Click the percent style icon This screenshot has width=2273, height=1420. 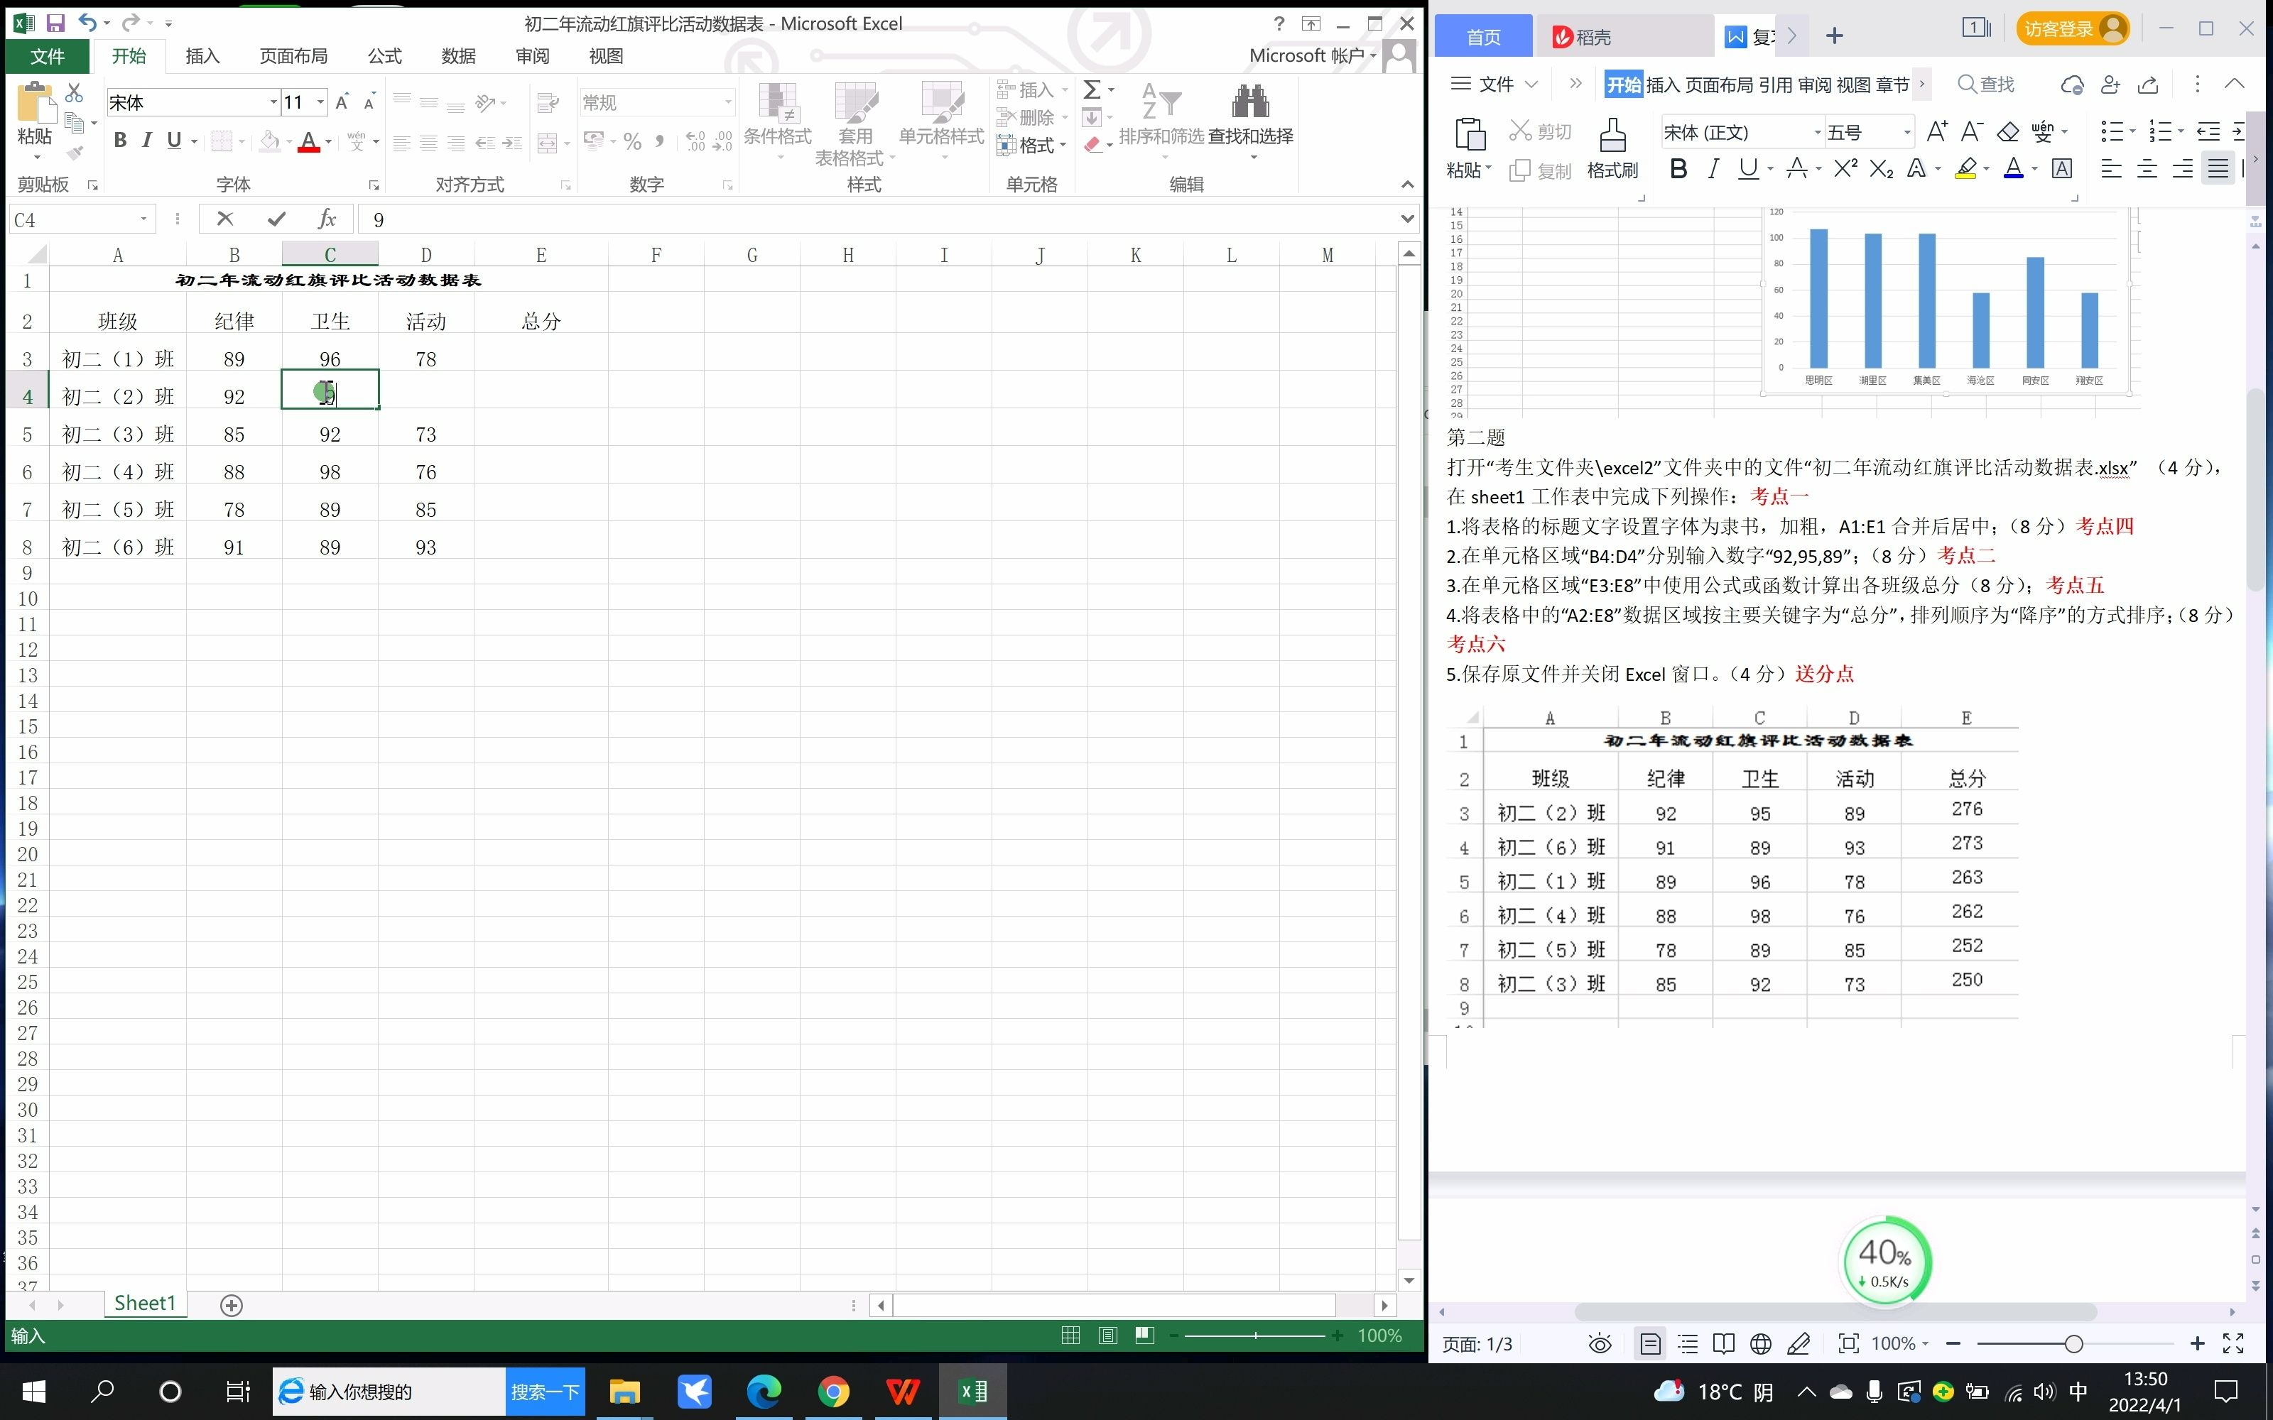[633, 143]
